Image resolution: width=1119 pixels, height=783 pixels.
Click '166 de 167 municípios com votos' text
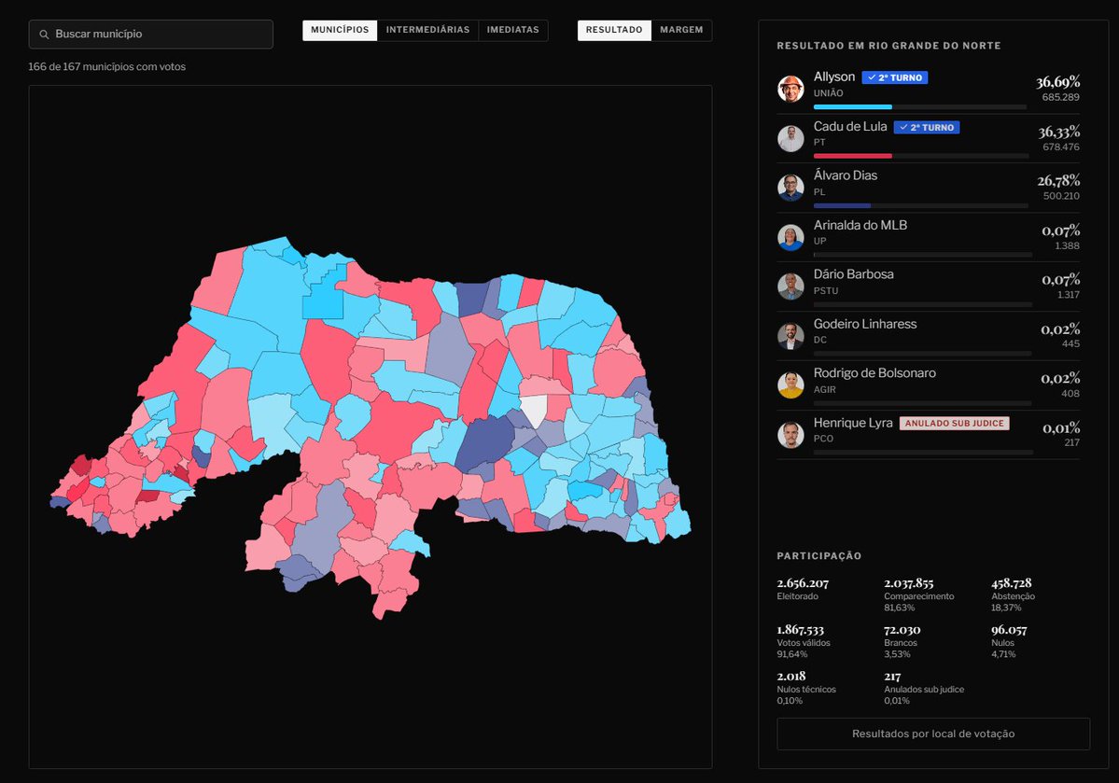(107, 67)
